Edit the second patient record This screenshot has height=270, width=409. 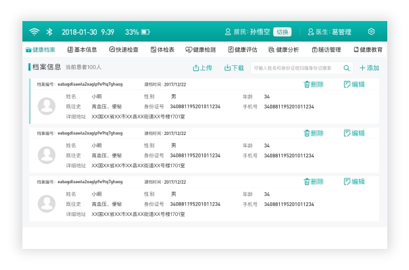(x=354, y=133)
